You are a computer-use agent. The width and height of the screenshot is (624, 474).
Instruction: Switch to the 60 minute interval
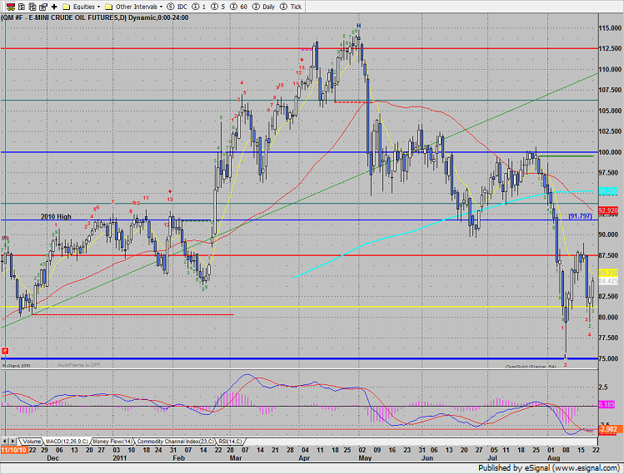(238, 7)
